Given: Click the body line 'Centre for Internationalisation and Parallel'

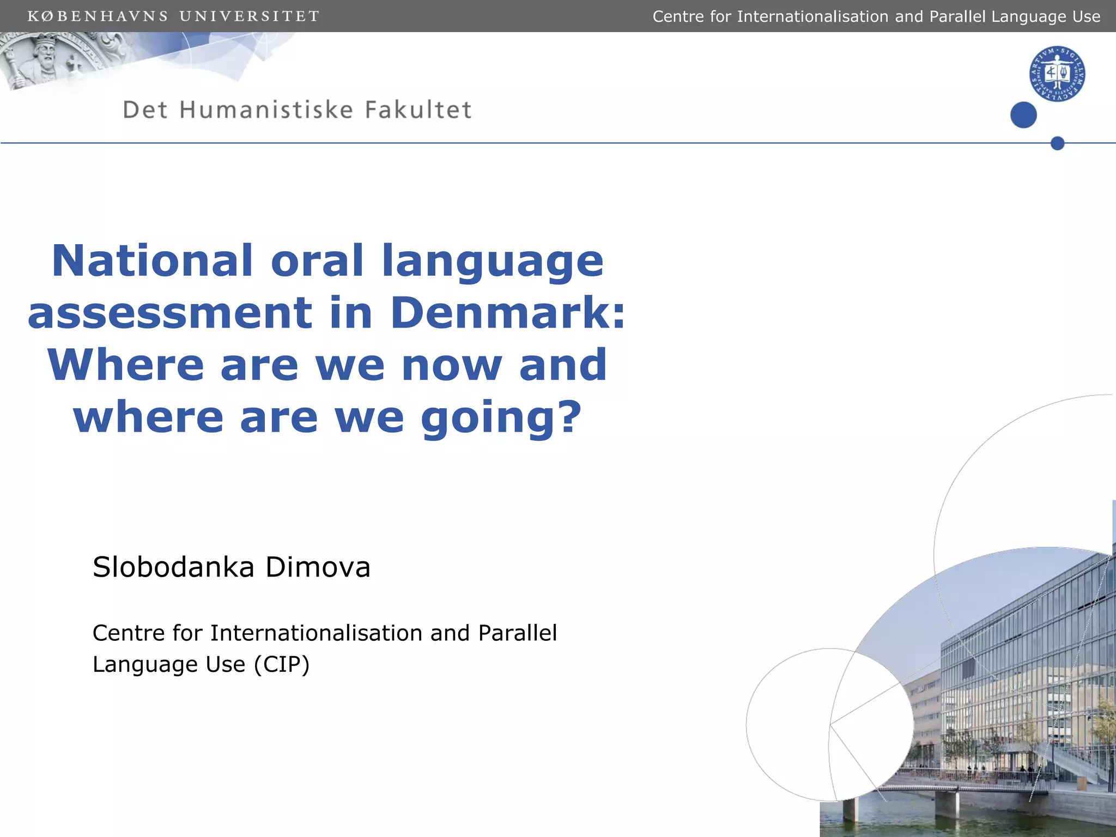Looking at the screenshot, I should click(325, 633).
